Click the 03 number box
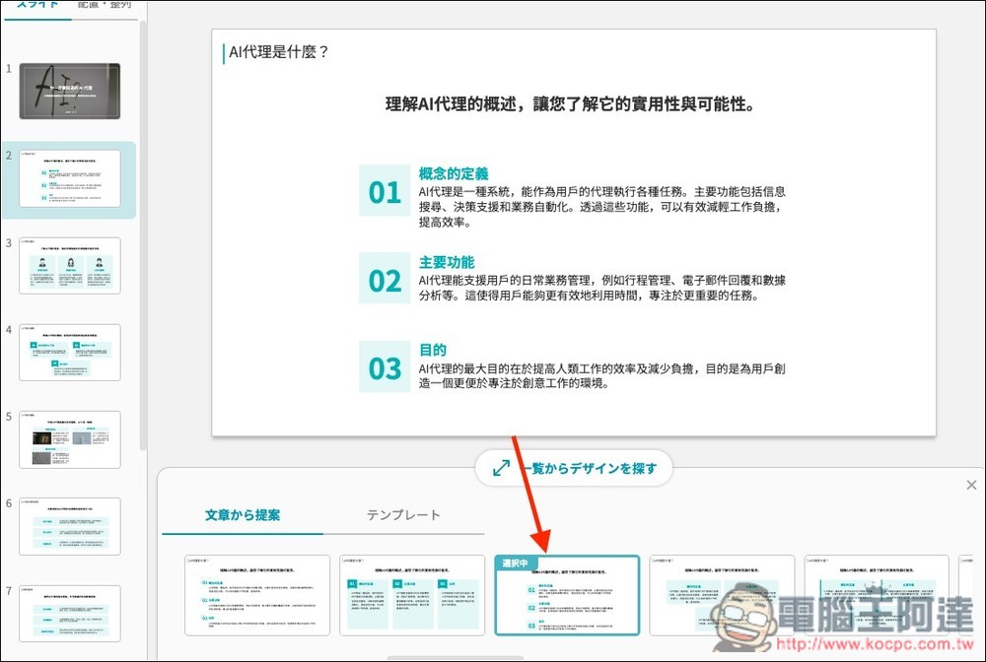The height and width of the screenshot is (662, 986). coord(385,366)
